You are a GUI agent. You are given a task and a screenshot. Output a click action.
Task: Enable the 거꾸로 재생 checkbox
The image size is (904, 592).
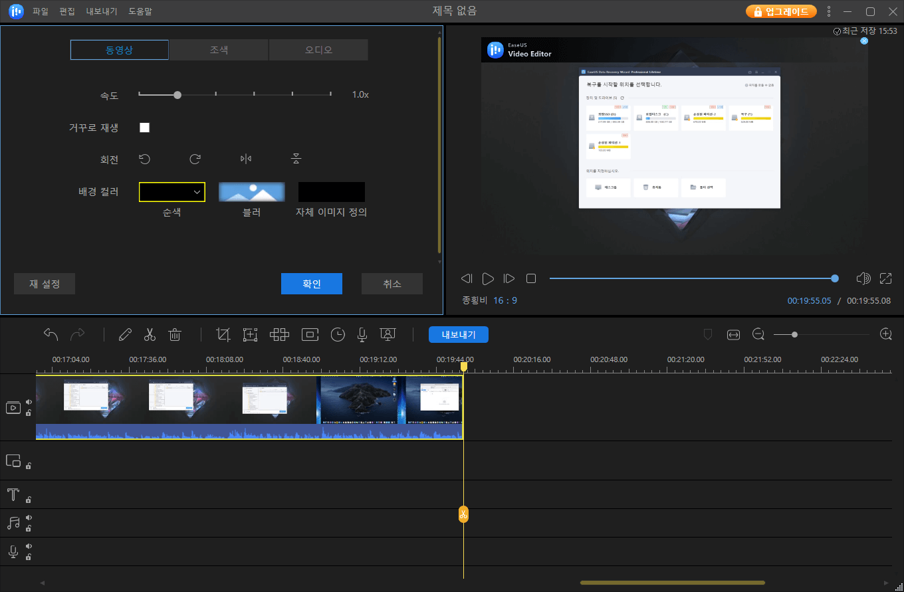(144, 128)
